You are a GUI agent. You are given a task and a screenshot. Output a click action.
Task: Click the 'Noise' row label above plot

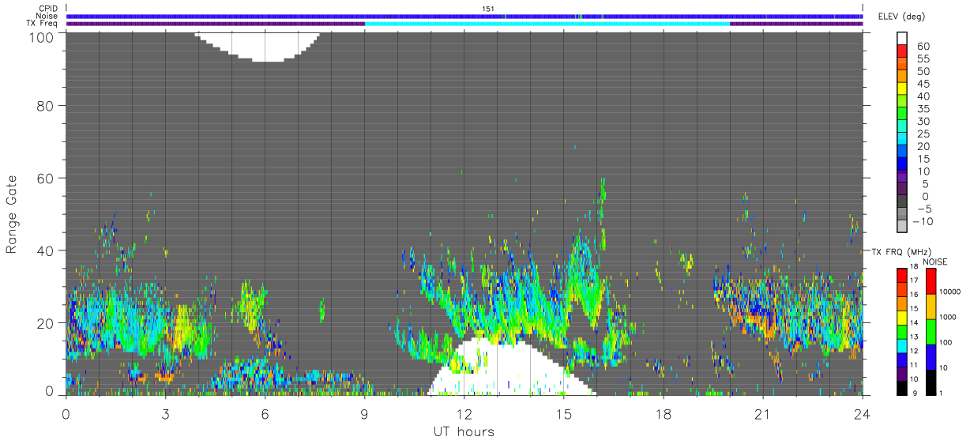(48, 16)
